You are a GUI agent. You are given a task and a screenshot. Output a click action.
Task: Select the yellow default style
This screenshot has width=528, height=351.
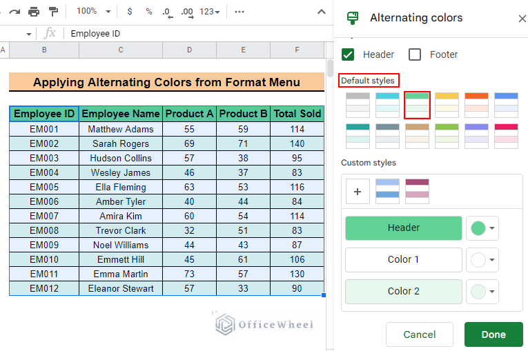(x=447, y=105)
